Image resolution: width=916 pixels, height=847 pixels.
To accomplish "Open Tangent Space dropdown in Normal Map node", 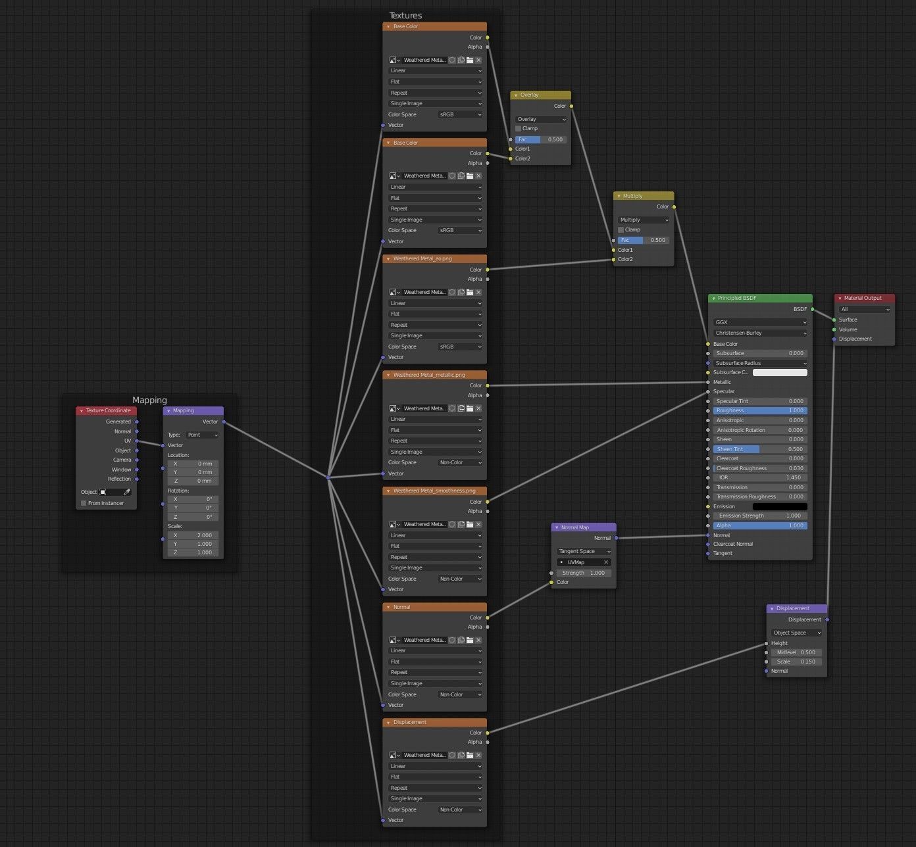I will (x=584, y=551).
